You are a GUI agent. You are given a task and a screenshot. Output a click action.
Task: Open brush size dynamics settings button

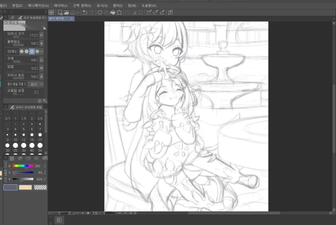42,34
